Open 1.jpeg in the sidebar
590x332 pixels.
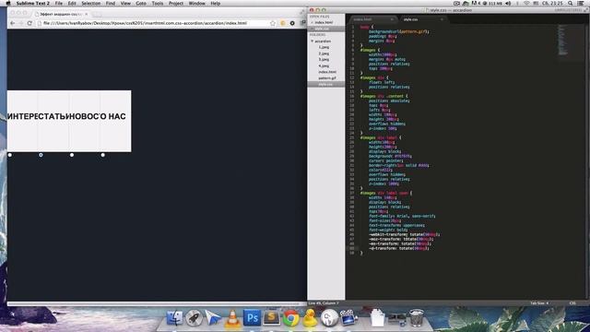click(x=324, y=47)
